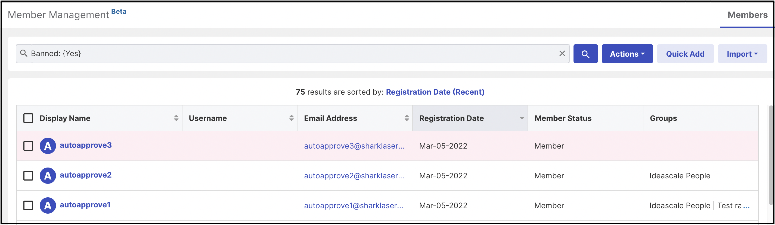Click autoapprove3 avatar icon

[48, 146]
